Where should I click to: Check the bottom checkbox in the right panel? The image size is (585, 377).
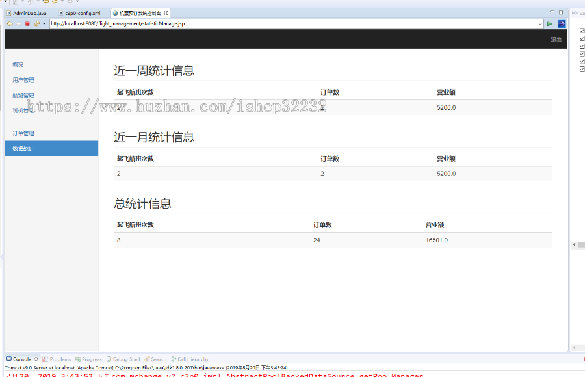pos(582,68)
